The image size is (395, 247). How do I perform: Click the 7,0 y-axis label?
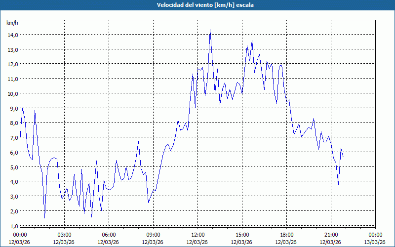[12, 137]
